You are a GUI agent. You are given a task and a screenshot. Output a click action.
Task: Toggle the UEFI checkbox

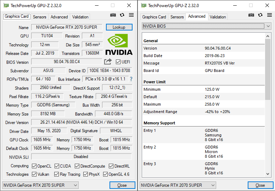pyautogui.click(x=118, y=62)
